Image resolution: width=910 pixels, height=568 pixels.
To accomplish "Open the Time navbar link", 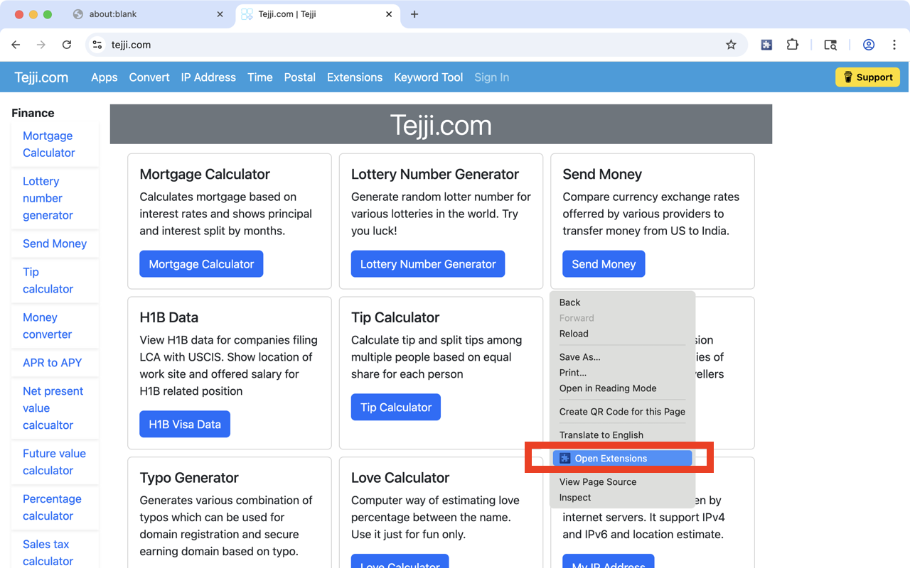I will pos(260,77).
